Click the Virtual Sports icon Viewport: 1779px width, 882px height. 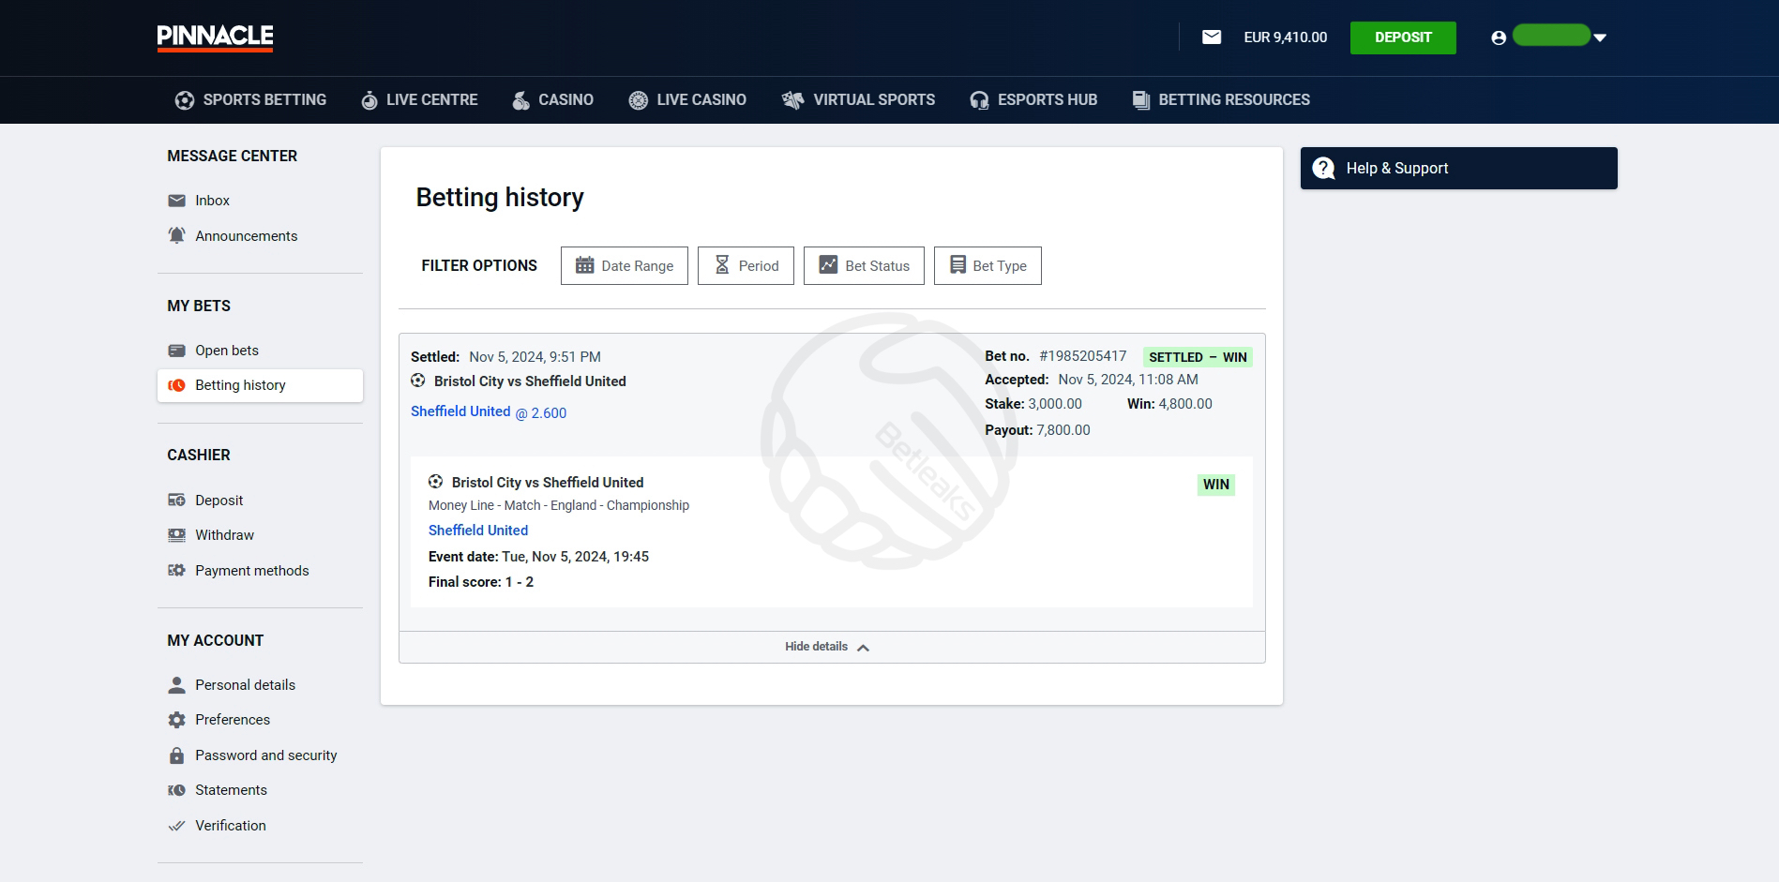793,100
